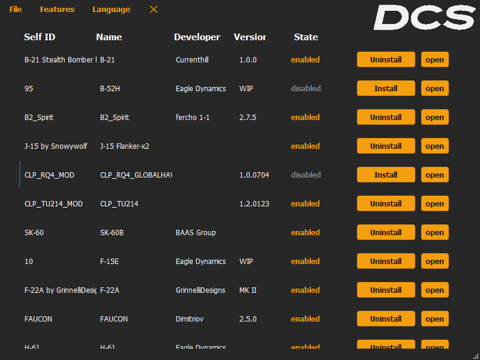Click the enabled state of F-15E

pos(305,262)
